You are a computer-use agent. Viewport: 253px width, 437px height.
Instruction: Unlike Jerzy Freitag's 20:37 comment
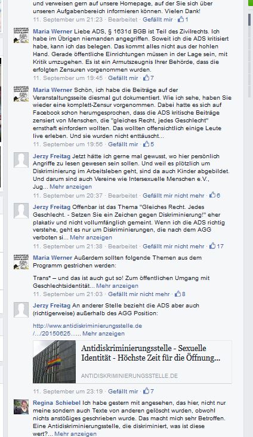pyautogui.click(x=173, y=196)
